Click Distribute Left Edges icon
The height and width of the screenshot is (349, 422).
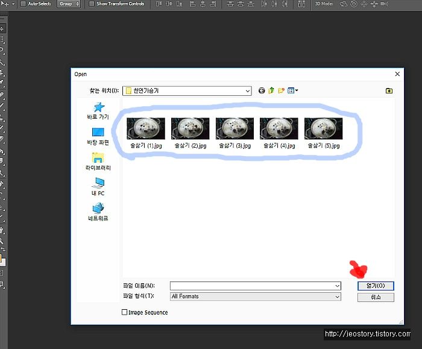click(x=264, y=4)
